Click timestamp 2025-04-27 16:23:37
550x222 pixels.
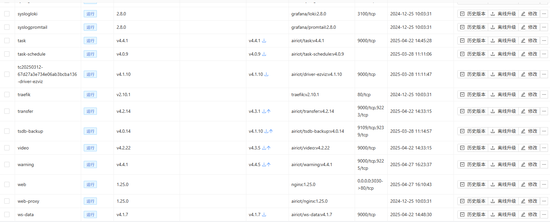tap(411, 164)
